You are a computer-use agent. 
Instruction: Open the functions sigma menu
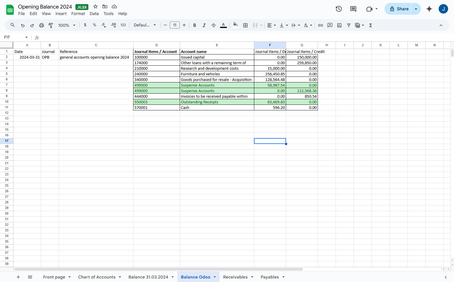click(x=371, y=25)
